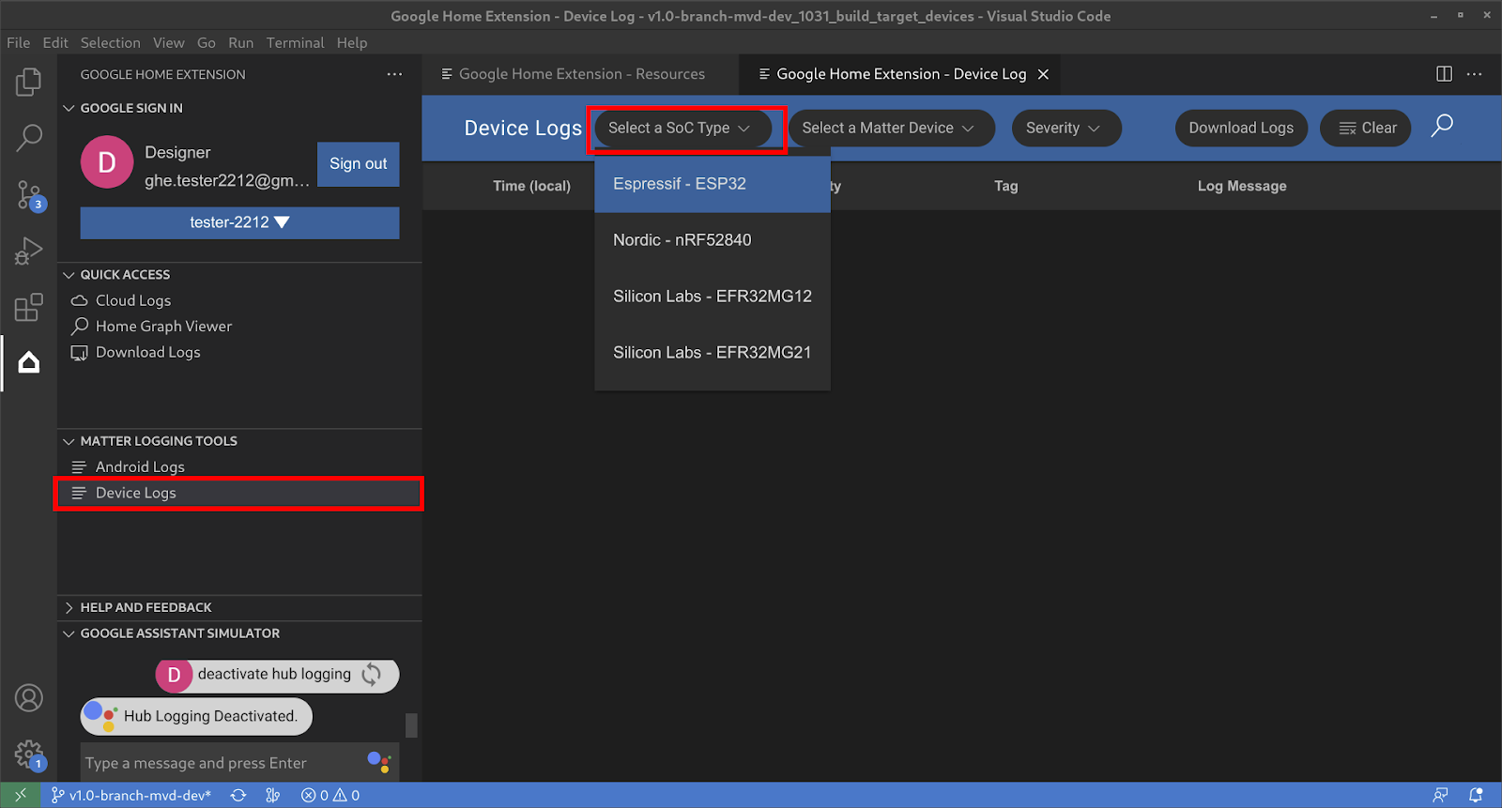The image size is (1502, 808).
Task: Choose Nordic - nRF52840 from the list
Action: (682, 240)
